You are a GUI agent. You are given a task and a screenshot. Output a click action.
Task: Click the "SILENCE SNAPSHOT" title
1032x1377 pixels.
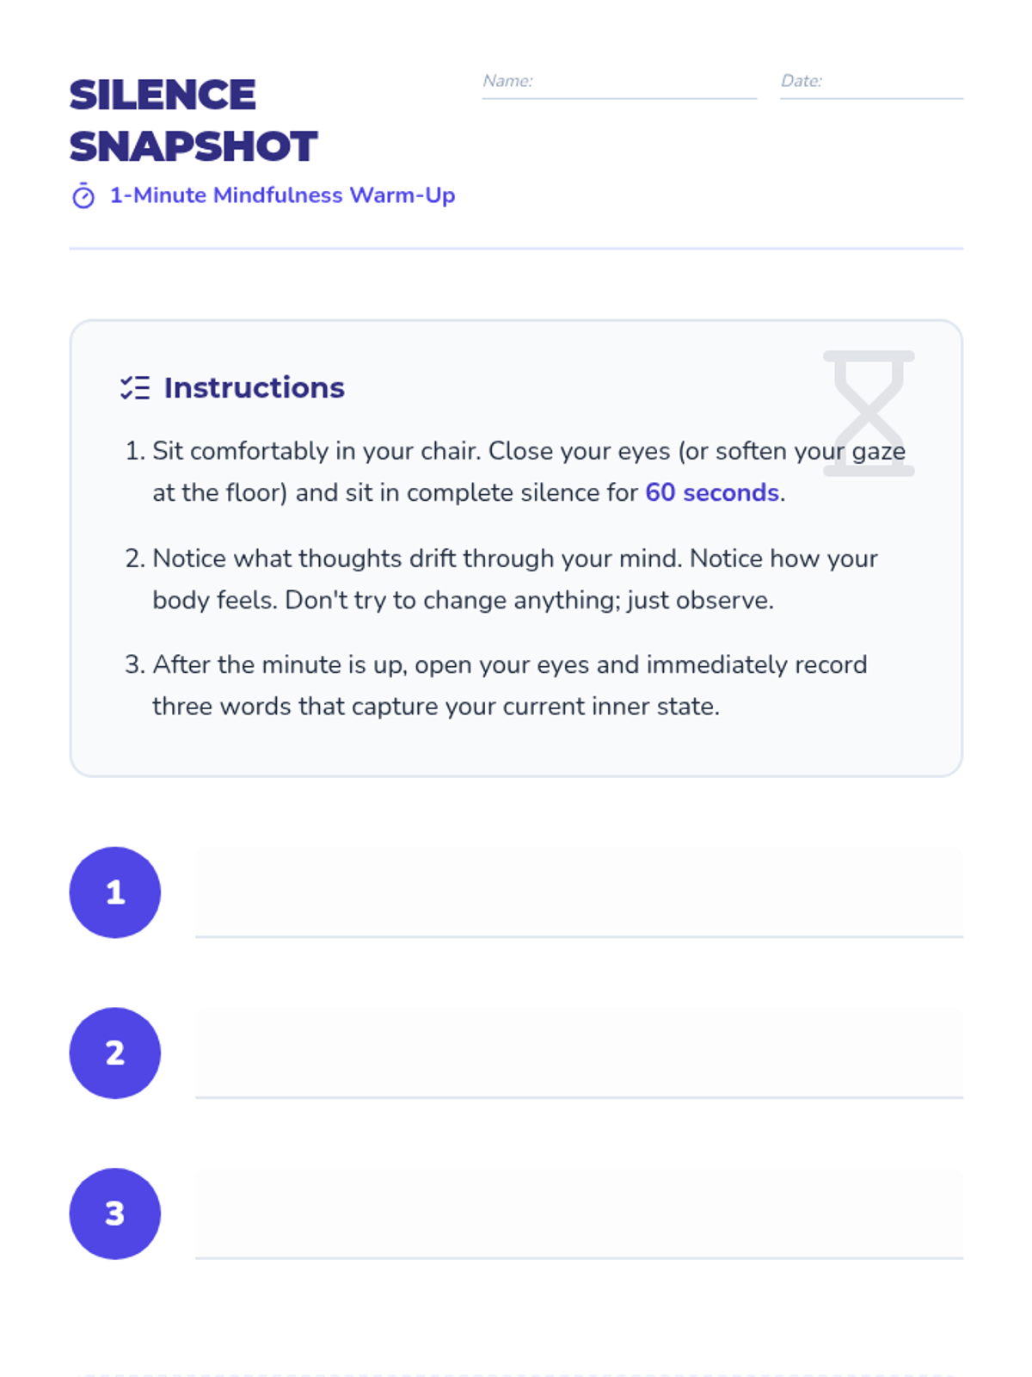193,120
